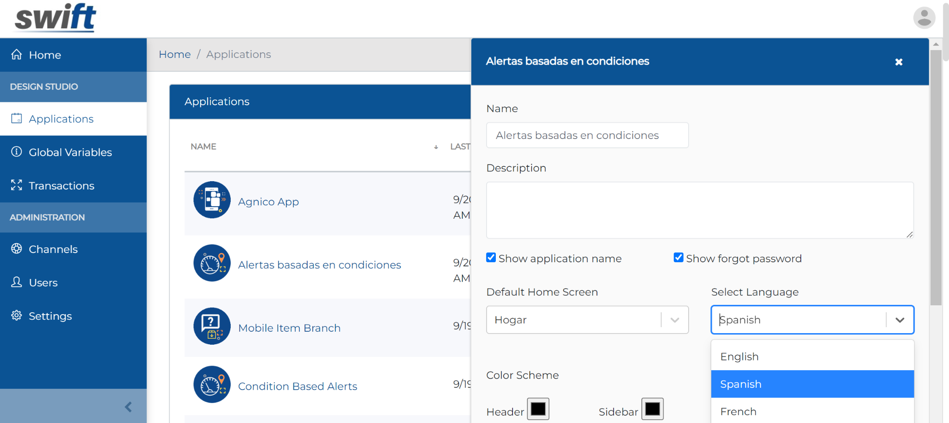Click the Global Variables info icon
Viewport: 949px width, 423px height.
tap(16, 152)
